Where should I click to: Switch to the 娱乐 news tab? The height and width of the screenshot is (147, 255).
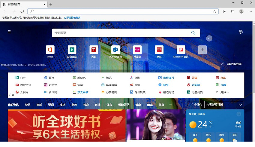(39, 105)
